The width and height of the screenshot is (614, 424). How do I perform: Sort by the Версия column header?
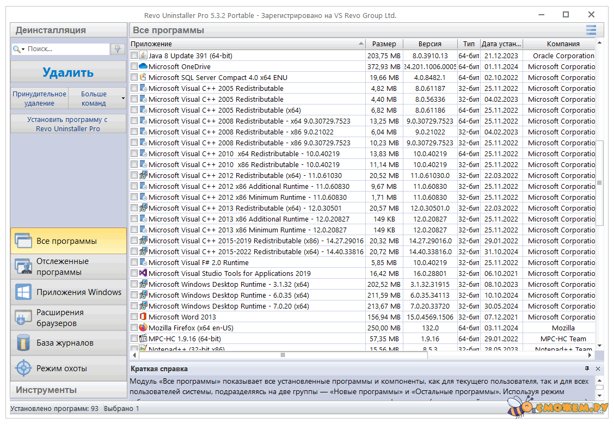[x=430, y=44]
